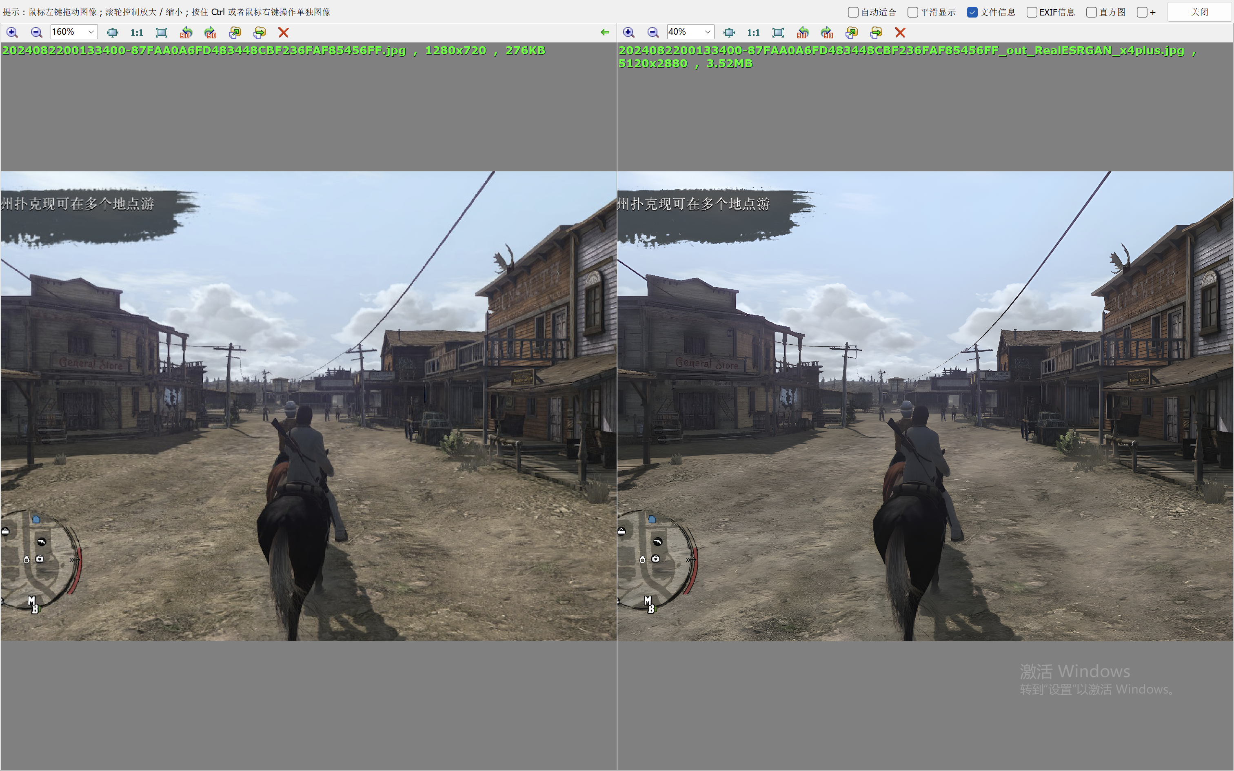This screenshot has height=771, width=1234.
Task: Click right panel's move-to-folder icon
Action: [876, 33]
